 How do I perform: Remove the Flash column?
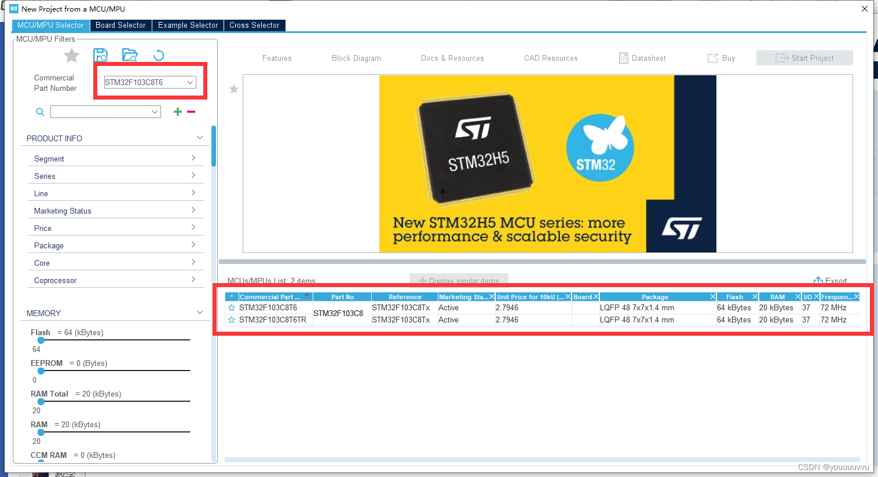coord(755,297)
